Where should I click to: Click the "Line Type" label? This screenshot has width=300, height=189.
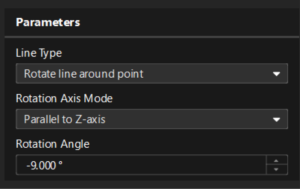click(39, 53)
